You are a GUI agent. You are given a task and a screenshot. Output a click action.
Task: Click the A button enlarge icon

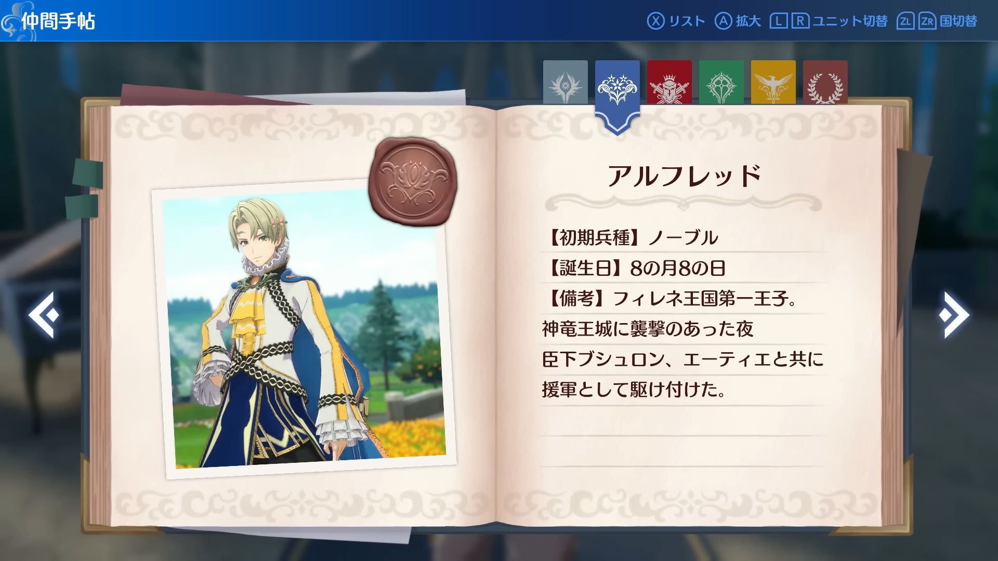(x=723, y=21)
